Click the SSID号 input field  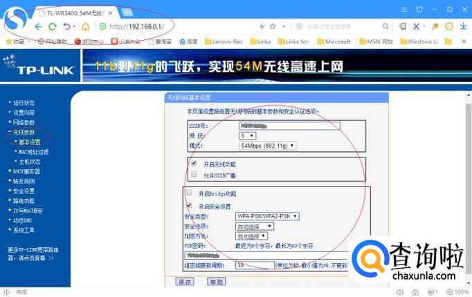tap(289, 126)
